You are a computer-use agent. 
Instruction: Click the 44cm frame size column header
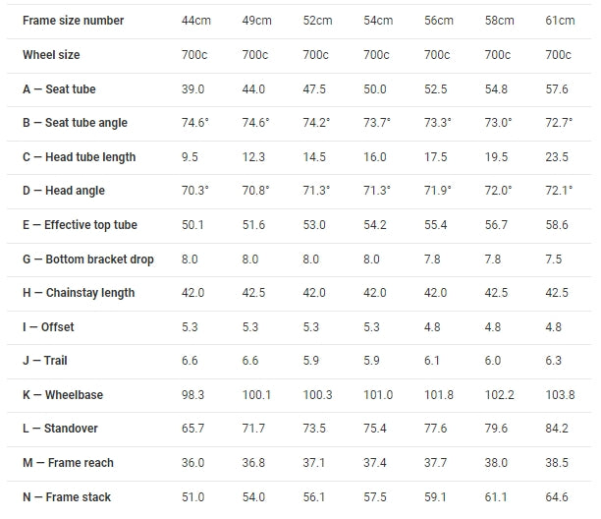point(195,21)
